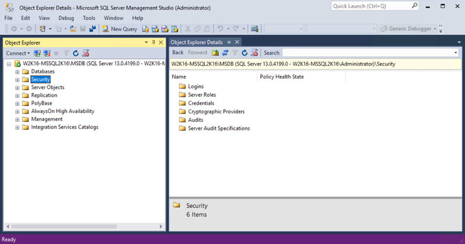This screenshot has width=465, height=244.
Task: Click the Synchronize icon in Details toolbar
Action: click(x=225, y=53)
